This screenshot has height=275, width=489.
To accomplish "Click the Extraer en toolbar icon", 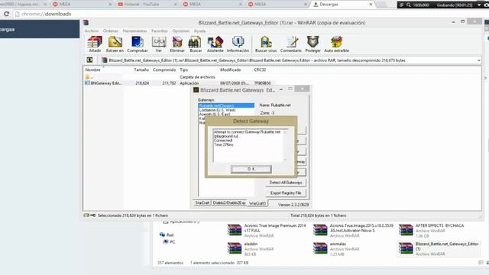I will pyautogui.click(x=115, y=44).
